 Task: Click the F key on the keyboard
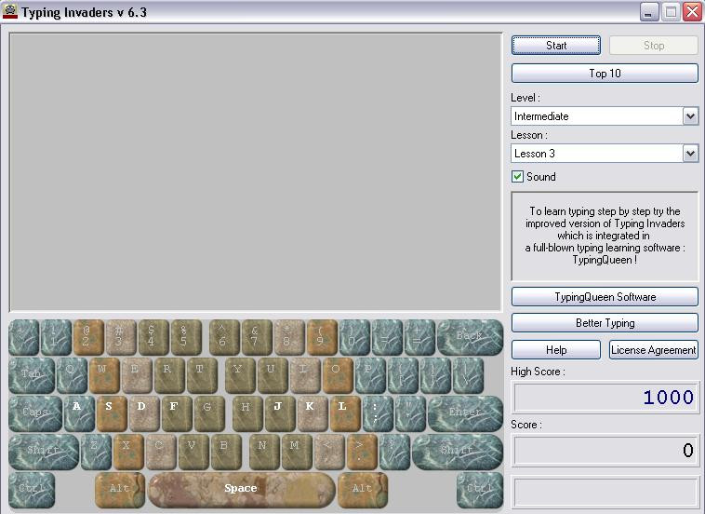[177, 414]
